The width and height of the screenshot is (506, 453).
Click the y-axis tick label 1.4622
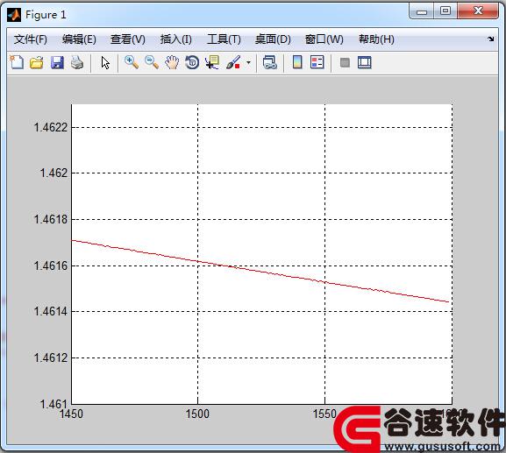point(51,128)
